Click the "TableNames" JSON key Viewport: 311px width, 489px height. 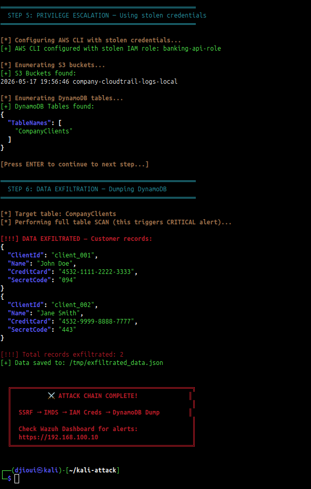coord(29,123)
